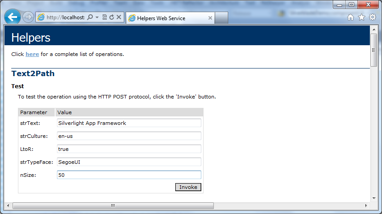Refresh the page using the reload icon
The height and width of the screenshot is (214, 382).
pyautogui.click(x=112, y=17)
